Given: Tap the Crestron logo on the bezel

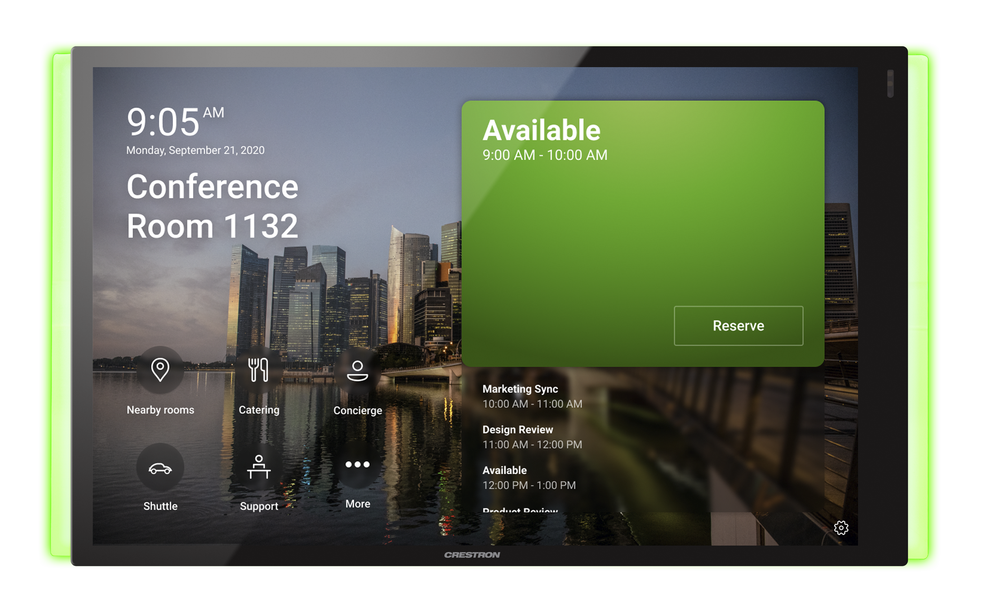Looking at the screenshot, I should pos(472,555).
